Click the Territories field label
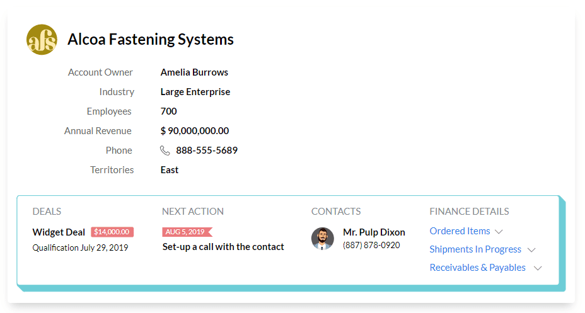Image resolution: width=585 pixels, height=313 pixels. click(x=112, y=170)
